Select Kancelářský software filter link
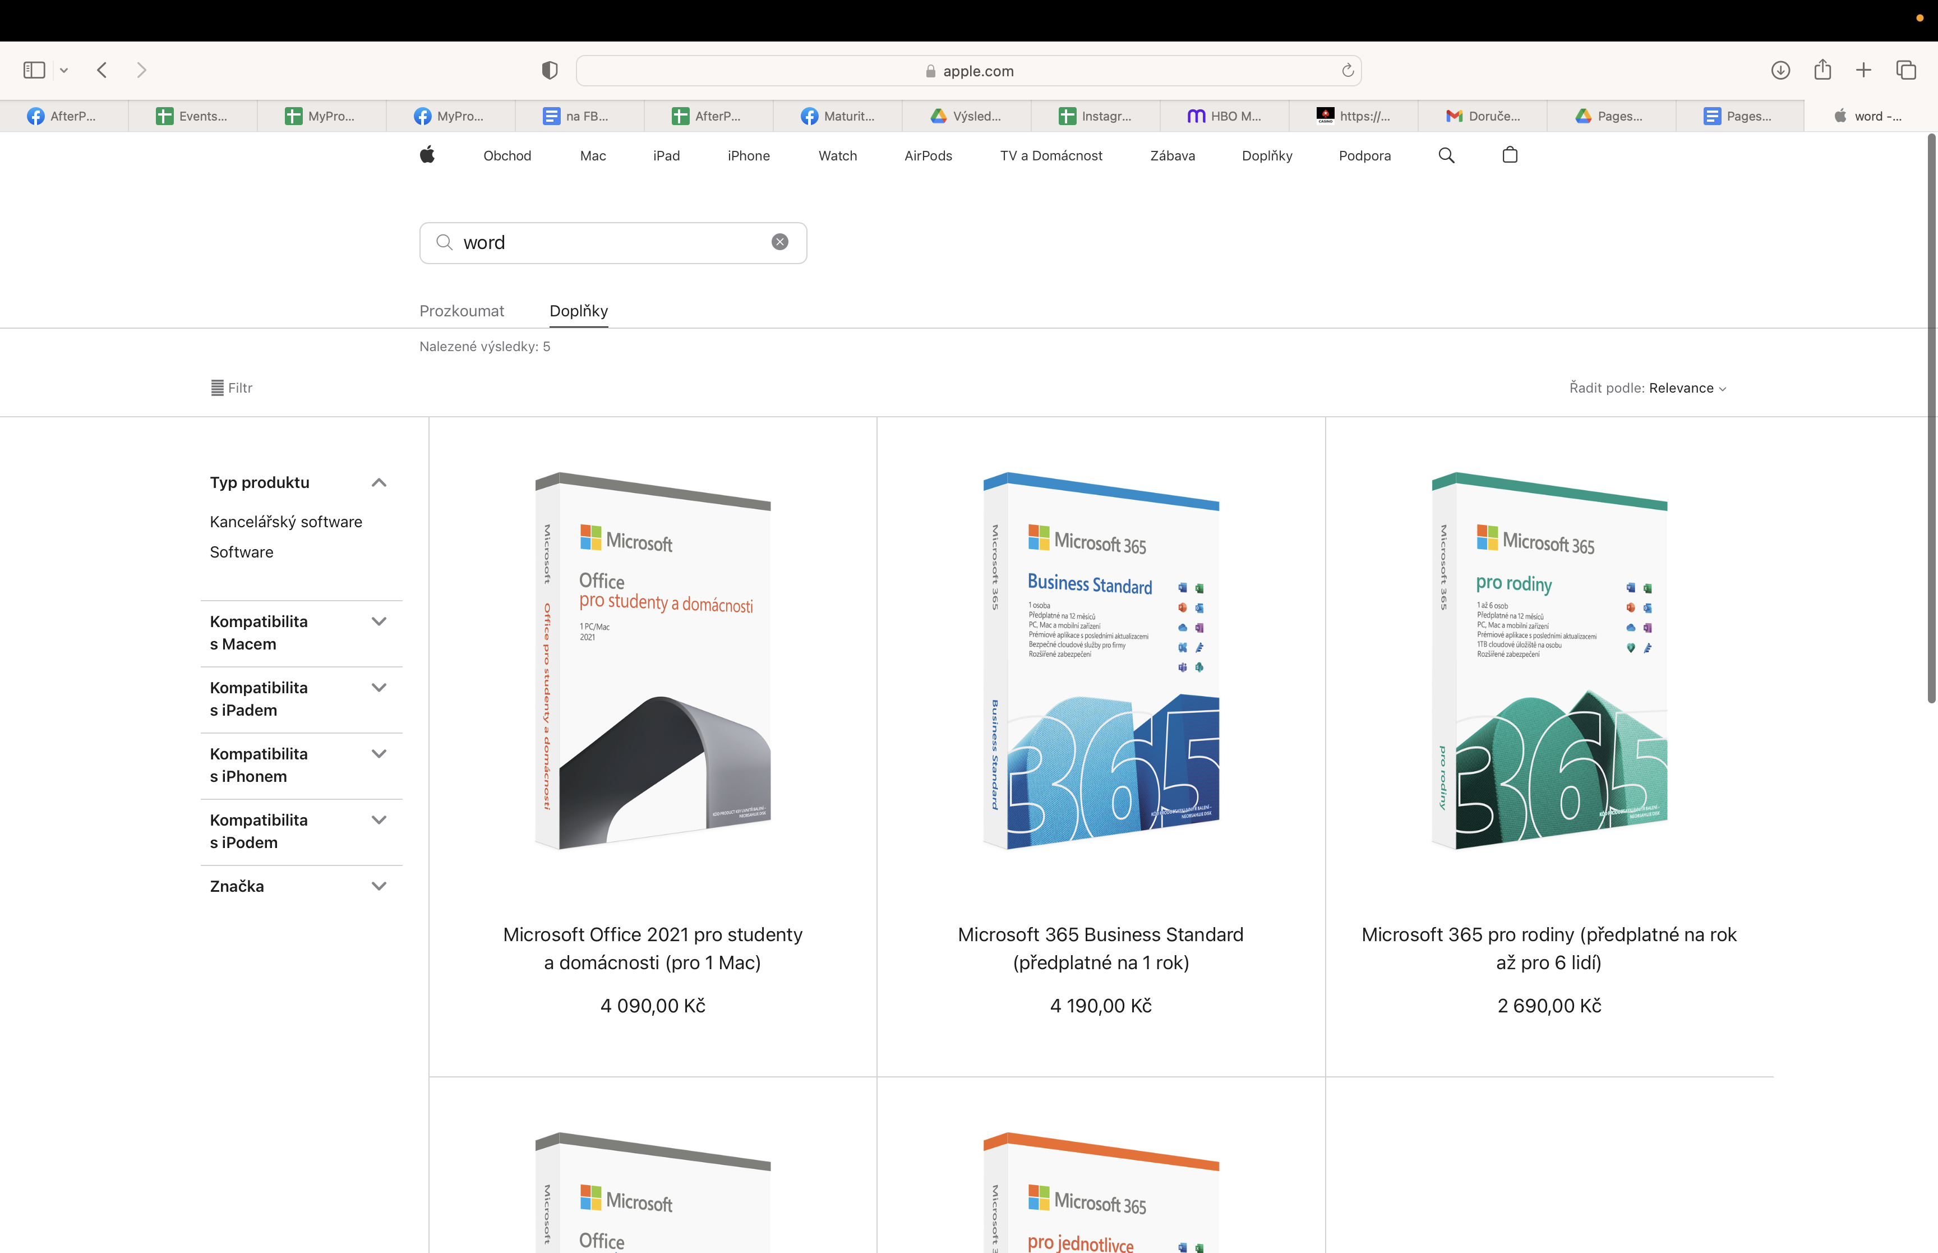1938x1253 pixels. click(x=285, y=522)
